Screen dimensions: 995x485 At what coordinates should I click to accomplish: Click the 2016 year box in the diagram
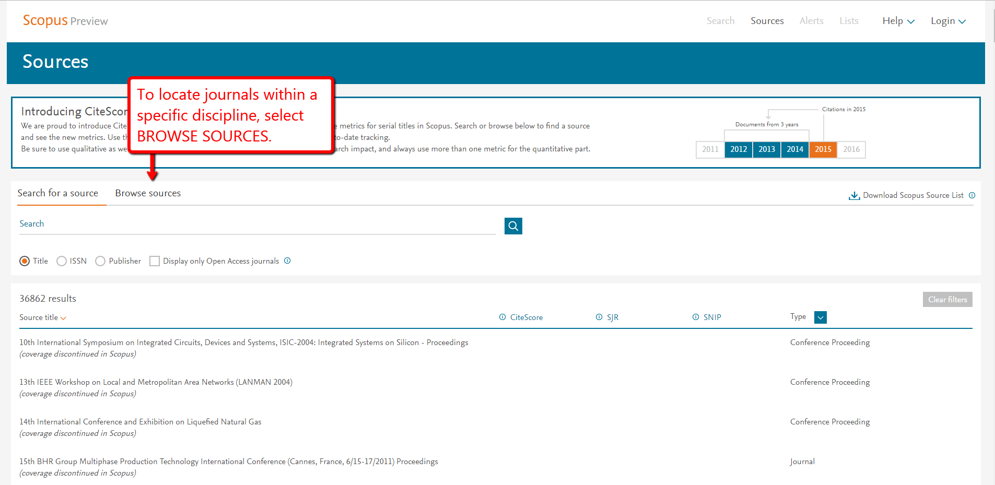point(851,149)
